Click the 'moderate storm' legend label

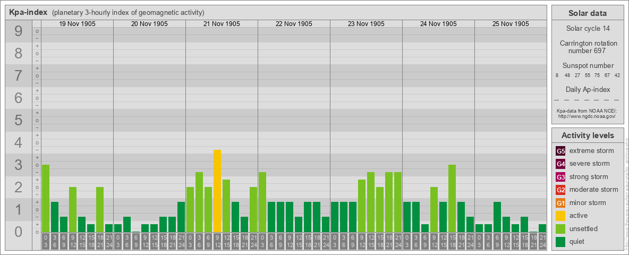(x=594, y=190)
